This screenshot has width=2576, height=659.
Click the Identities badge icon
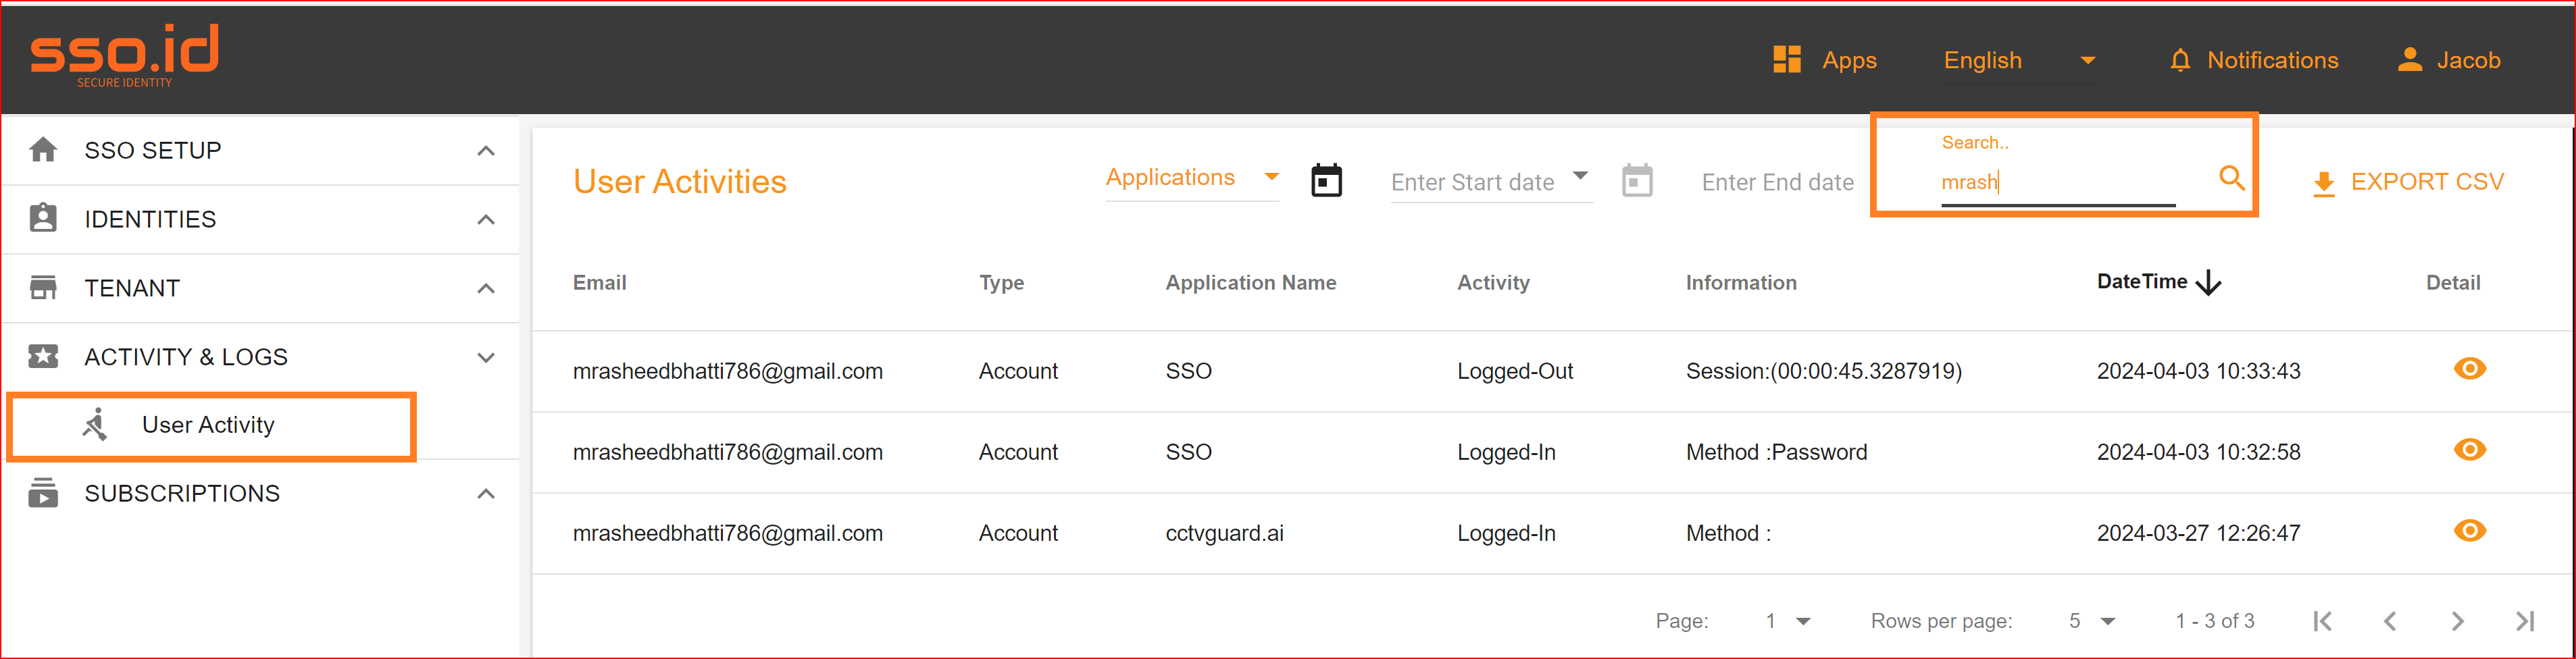[x=43, y=218]
